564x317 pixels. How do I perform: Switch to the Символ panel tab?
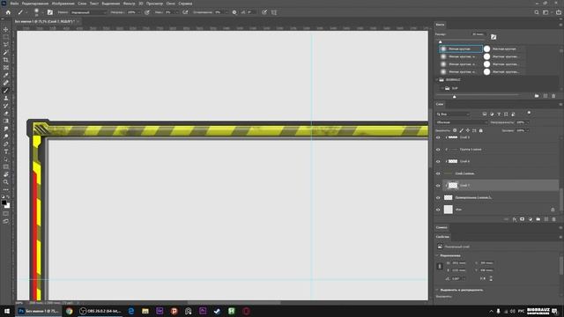pos(442,227)
